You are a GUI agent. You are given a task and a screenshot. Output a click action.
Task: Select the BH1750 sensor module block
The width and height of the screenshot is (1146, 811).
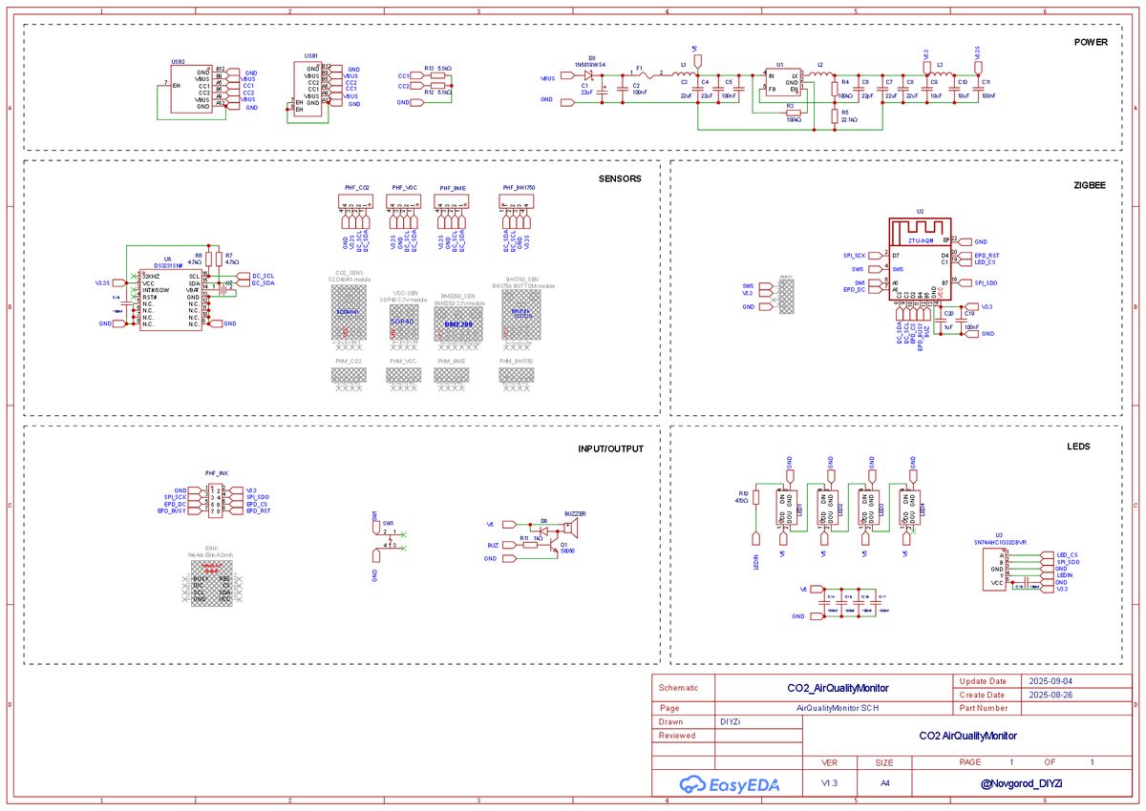tap(520, 316)
